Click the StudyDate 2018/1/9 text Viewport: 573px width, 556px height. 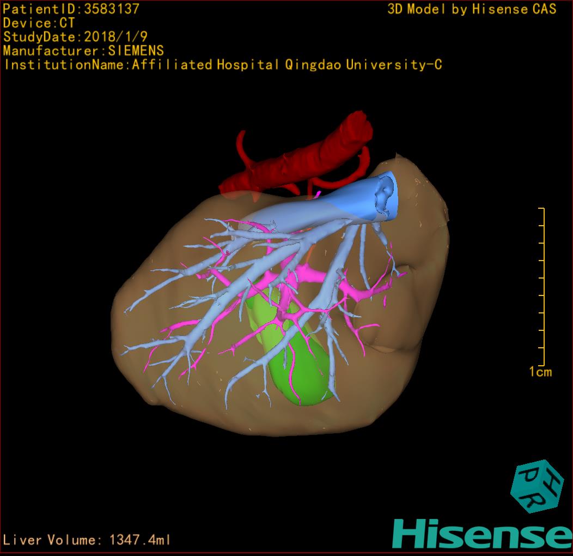[x=75, y=37]
